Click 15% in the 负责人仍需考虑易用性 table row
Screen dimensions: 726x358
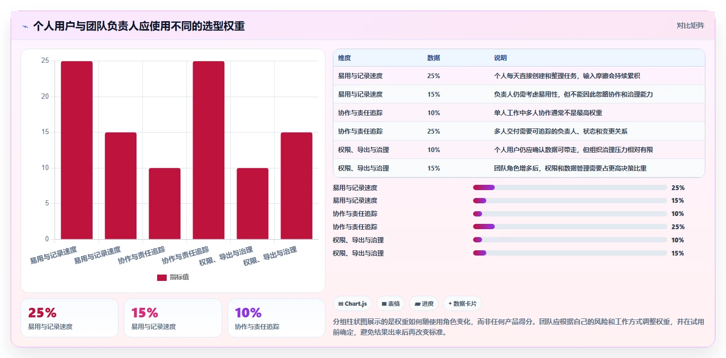pyautogui.click(x=433, y=95)
